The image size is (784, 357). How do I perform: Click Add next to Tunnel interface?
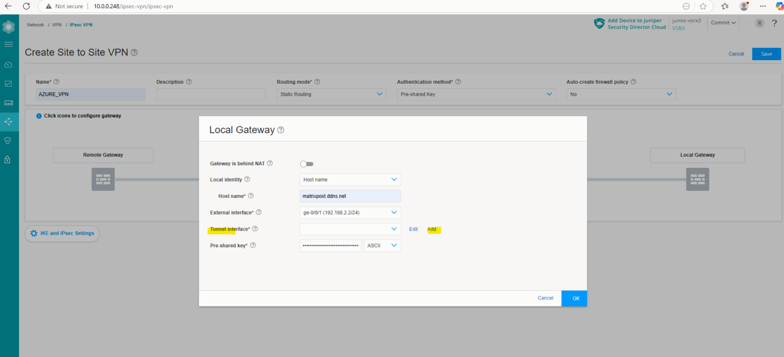(432, 229)
